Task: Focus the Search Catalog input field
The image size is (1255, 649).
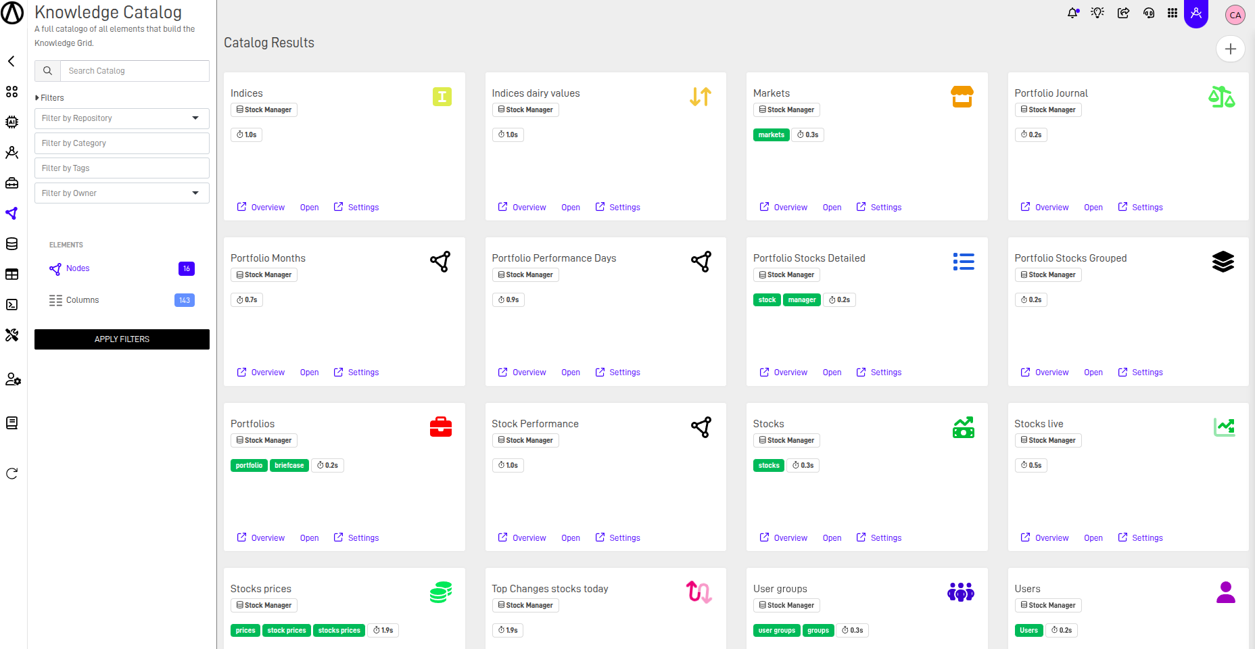Action: (x=135, y=71)
